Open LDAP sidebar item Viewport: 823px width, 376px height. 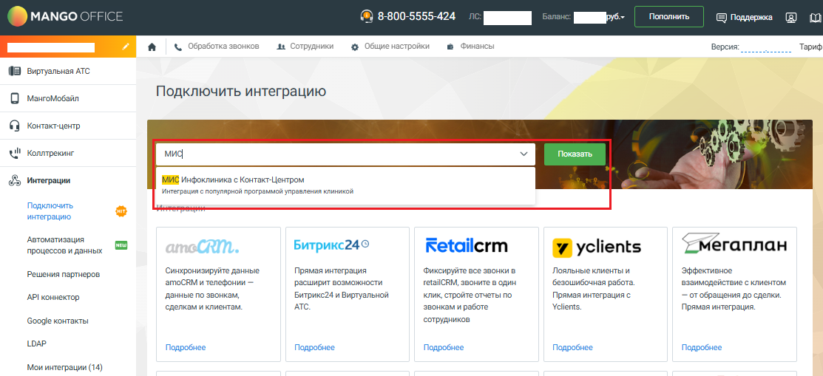pos(37,344)
